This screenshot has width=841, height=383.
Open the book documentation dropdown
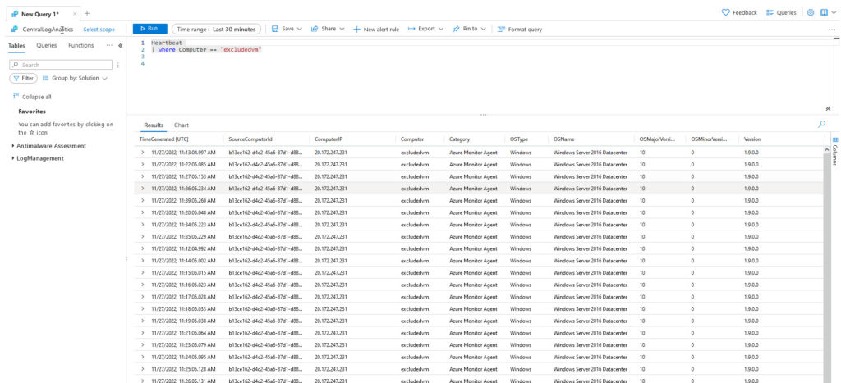pos(828,12)
